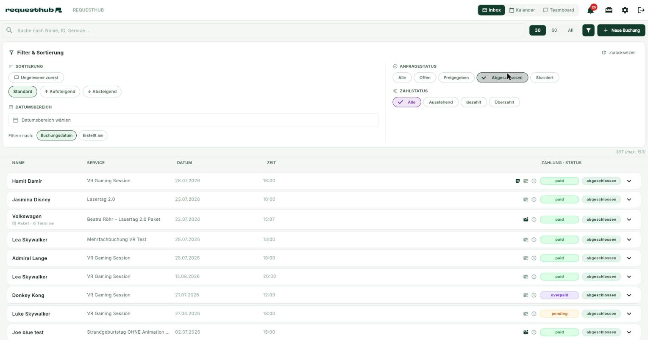Toggle 'Ungelesene zuerst' sorting
The width and height of the screenshot is (648, 340).
36,77
